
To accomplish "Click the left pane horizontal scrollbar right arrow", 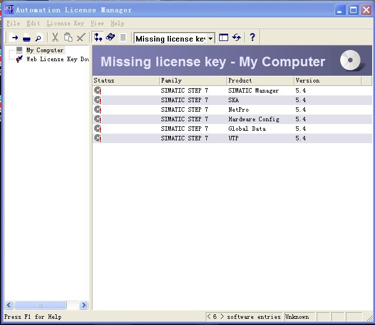I will [x=84, y=305].
